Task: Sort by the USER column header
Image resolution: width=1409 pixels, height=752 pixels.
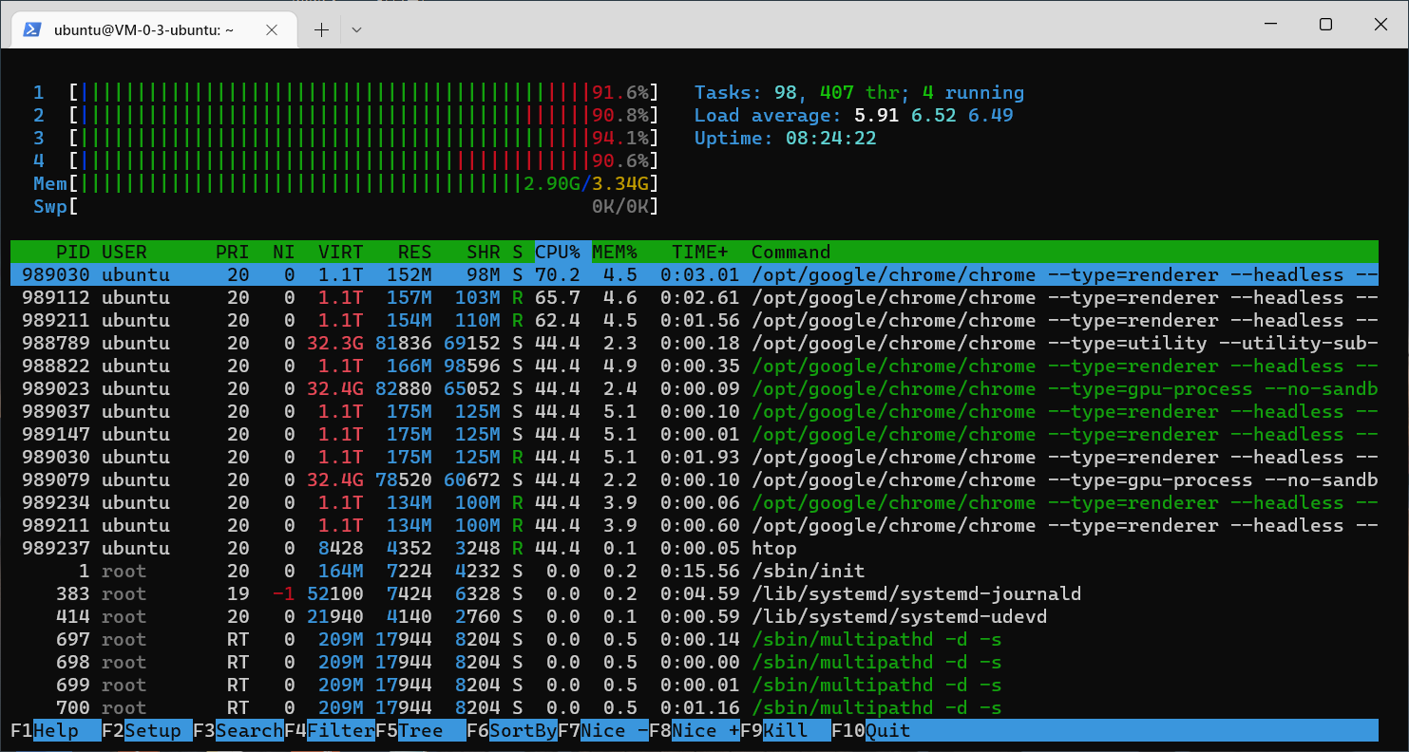Action: pyautogui.click(x=124, y=252)
